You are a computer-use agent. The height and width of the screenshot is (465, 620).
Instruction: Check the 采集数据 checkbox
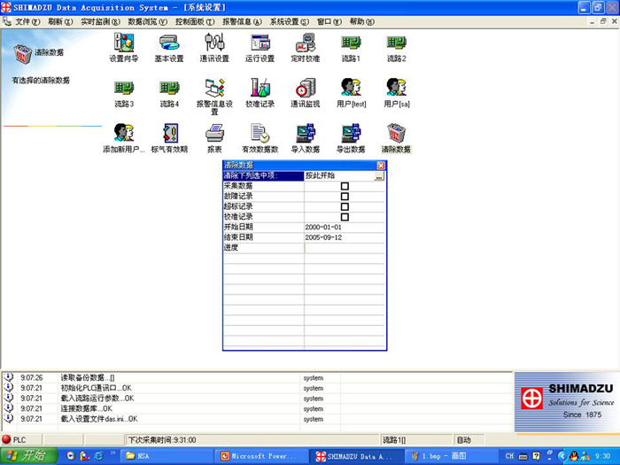[345, 186]
